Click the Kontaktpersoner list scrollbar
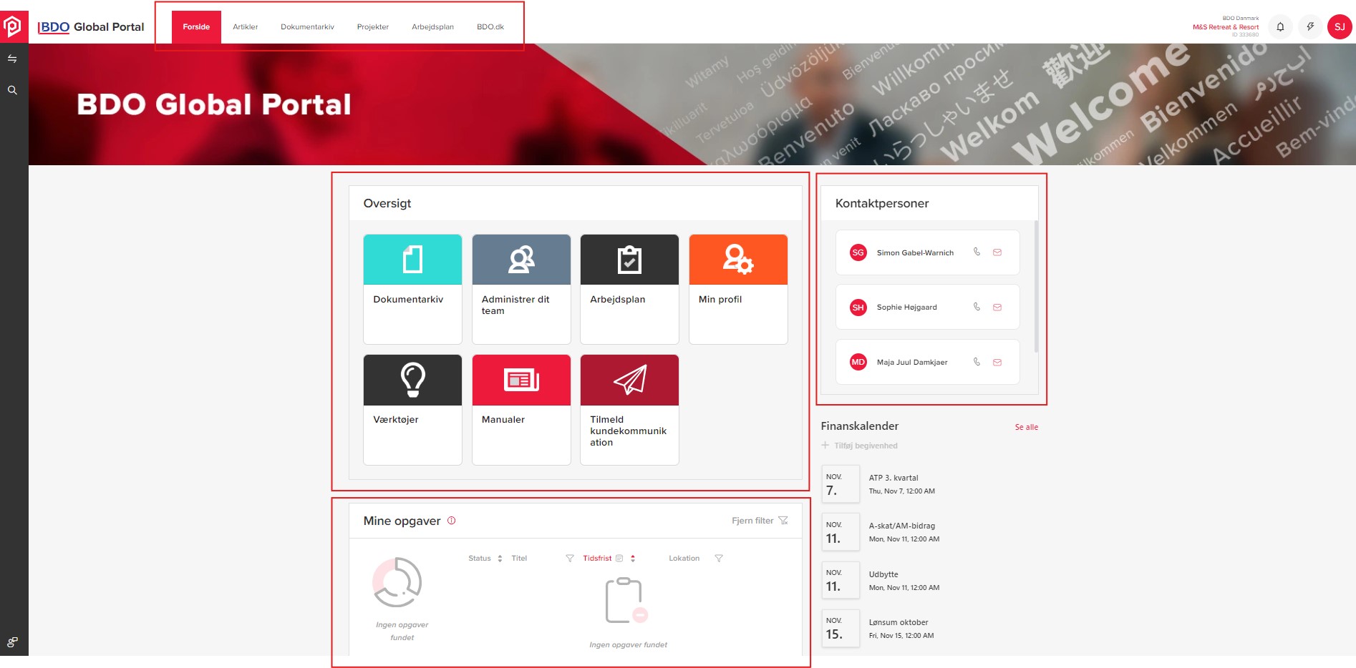This screenshot has width=1356, height=668. (1036, 286)
